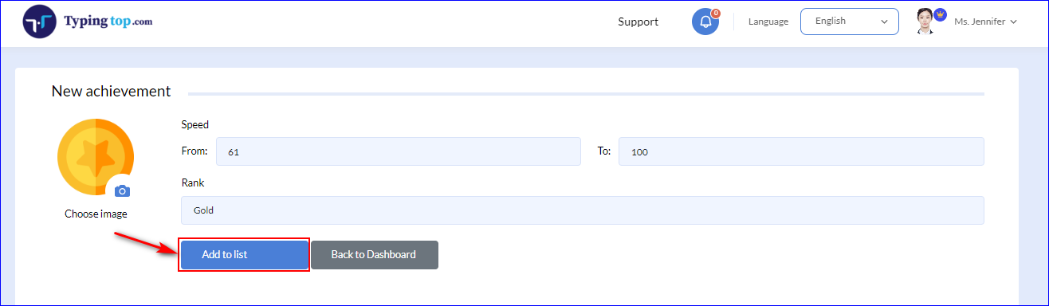Focus the Speed To field with 100
Image resolution: width=1049 pixels, height=306 pixels.
coord(801,151)
